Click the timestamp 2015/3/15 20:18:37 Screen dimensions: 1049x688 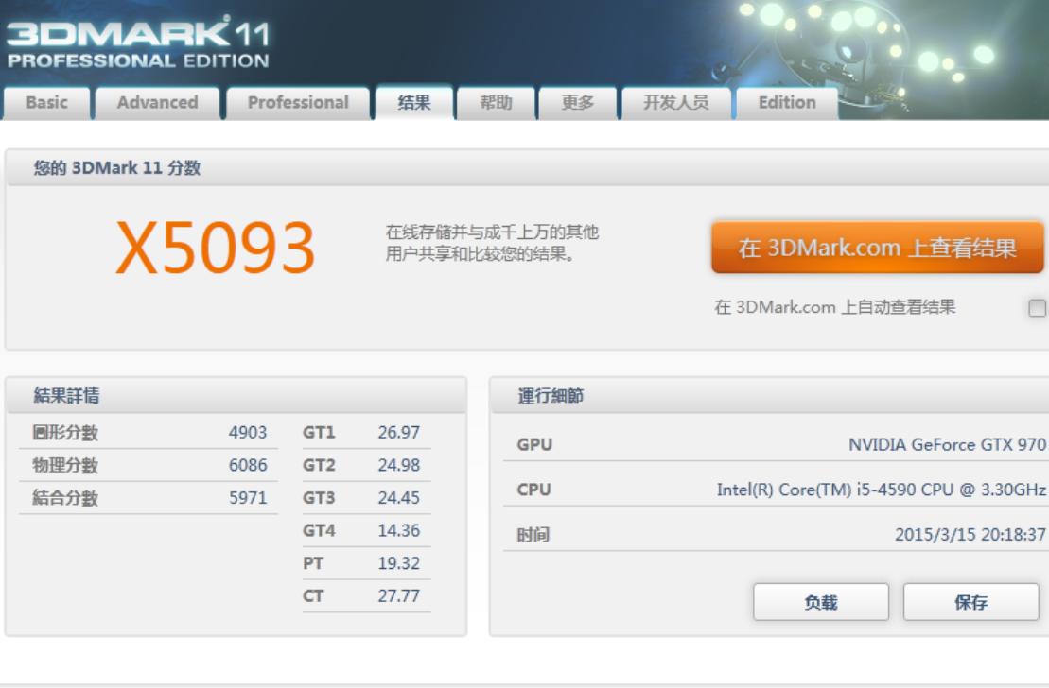point(970,535)
